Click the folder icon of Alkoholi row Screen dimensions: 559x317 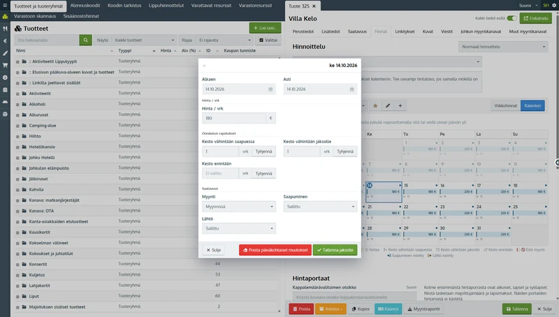coord(24,104)
